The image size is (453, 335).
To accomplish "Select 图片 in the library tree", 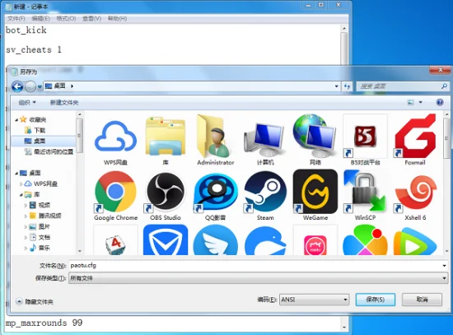I will [44, 226].
